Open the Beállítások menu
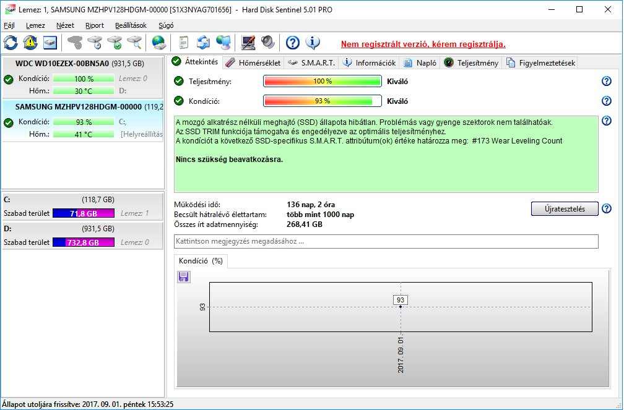 (131, 25)
